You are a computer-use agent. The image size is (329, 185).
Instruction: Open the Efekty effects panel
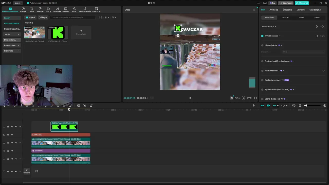48,10
